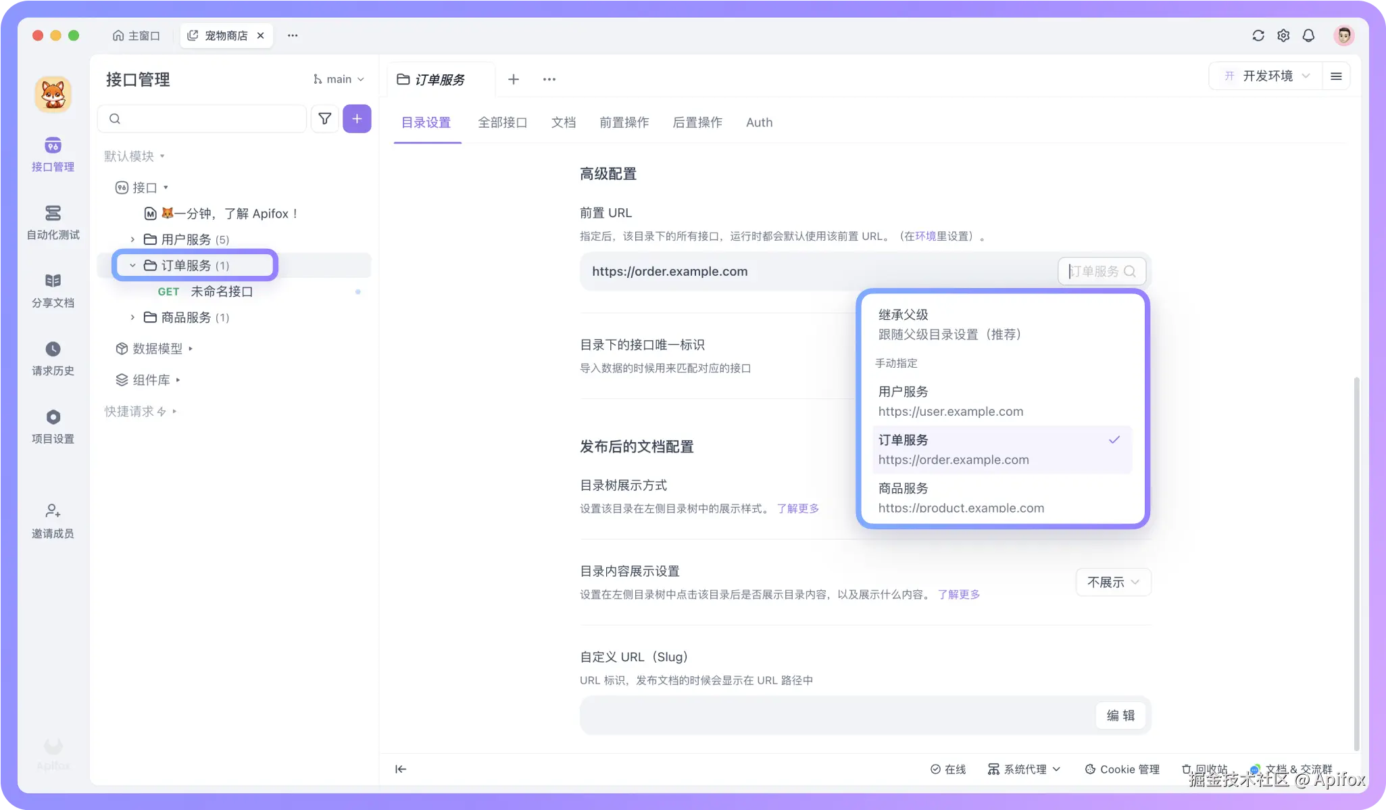The height and width of the screenshot is (810, 1386).
Task: Click the refresh sync icon
Action: coord(1258,36)
